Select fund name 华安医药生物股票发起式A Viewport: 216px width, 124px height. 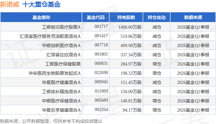point(55,73)
